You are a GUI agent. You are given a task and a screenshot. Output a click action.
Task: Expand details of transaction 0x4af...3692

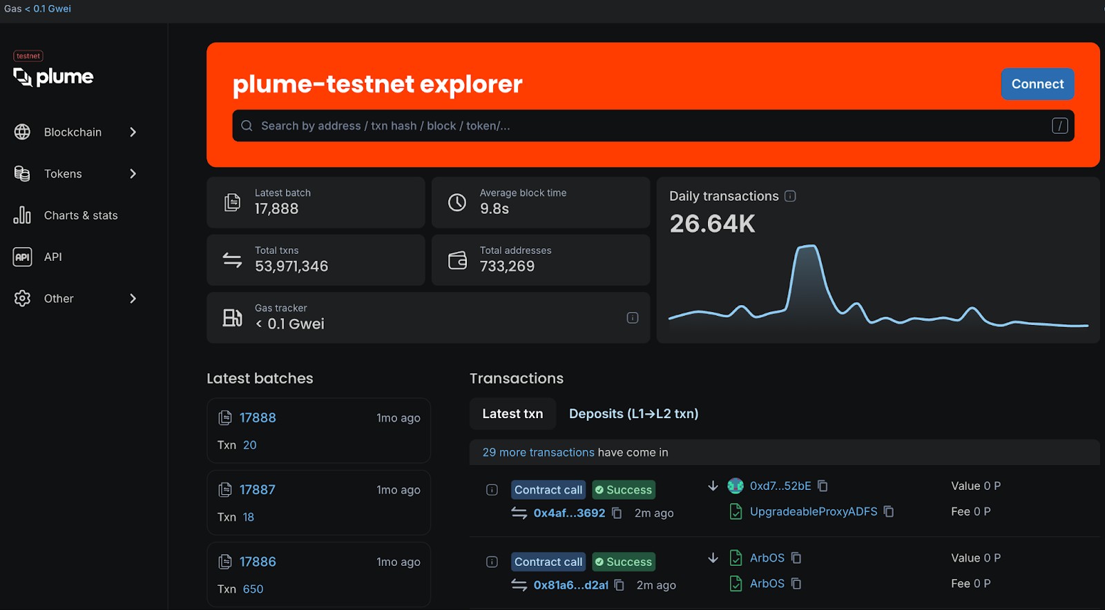point(492,490)
